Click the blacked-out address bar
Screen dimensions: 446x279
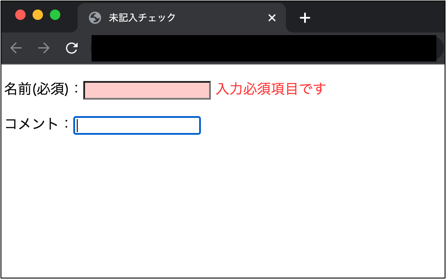pyautogui.click(x=264, y=48)
